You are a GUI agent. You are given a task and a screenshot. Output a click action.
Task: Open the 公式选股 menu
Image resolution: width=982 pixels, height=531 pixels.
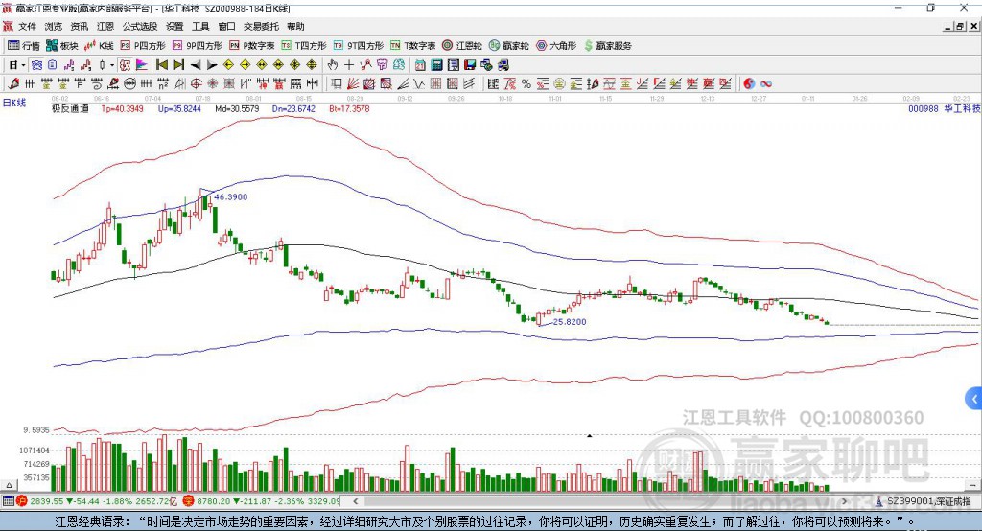(139, 26)
